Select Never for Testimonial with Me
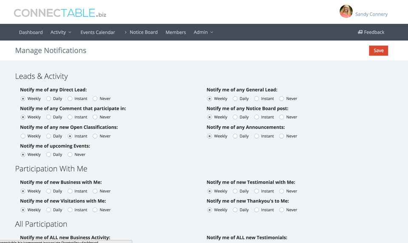Image resolution: width=408 pixels, height=243 pixels. click(x=281, y=191)
